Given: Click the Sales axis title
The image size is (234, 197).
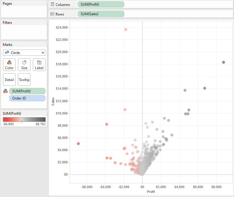Looking at the screenshot, I should click(x=53, y=102).
